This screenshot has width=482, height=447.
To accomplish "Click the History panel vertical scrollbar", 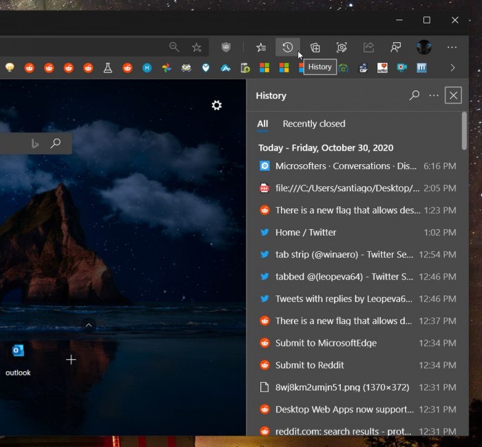I will (x=464, y=131).
